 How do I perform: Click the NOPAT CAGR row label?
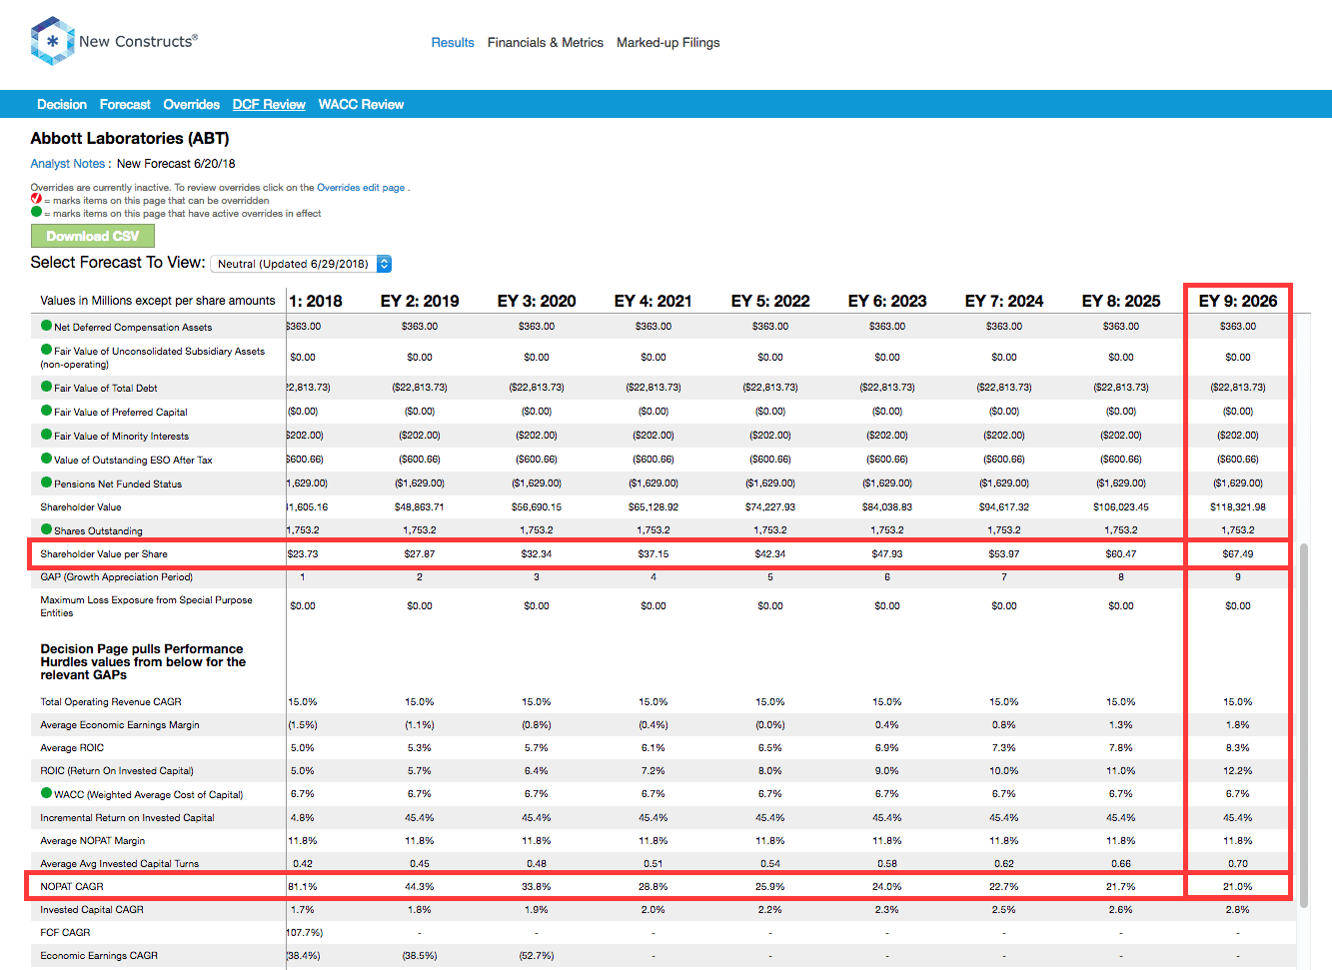click(x=72, y=886)
